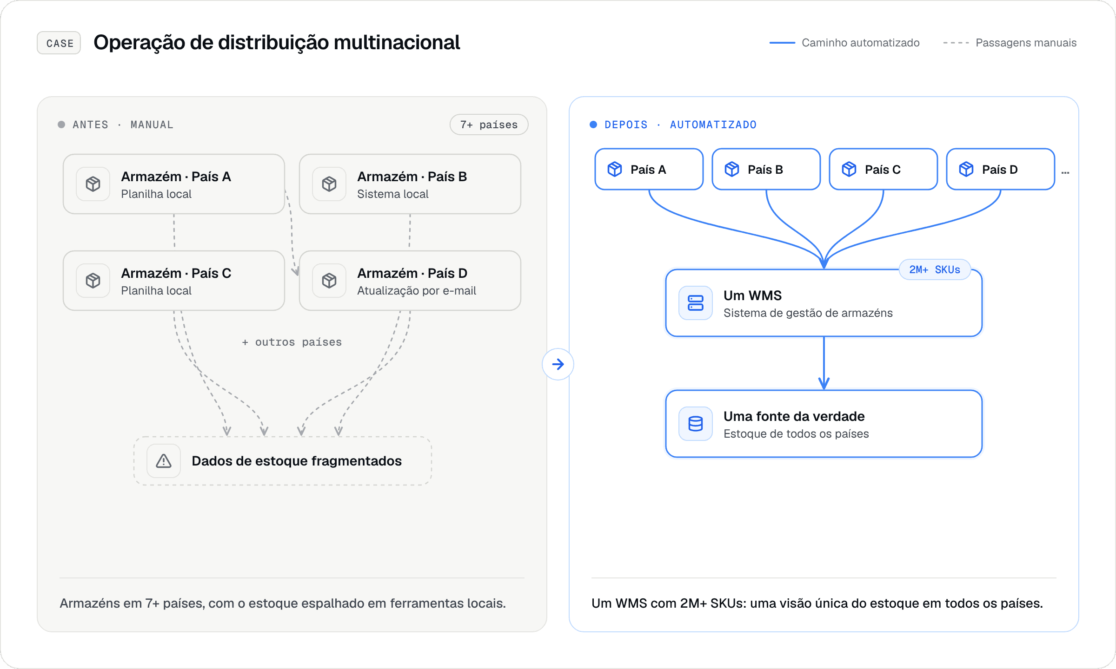Click the CASE badge
This screenshot has width=1116, height=669.
(59, 43)
